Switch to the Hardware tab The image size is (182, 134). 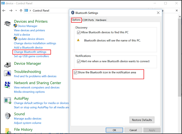[101, 20]
